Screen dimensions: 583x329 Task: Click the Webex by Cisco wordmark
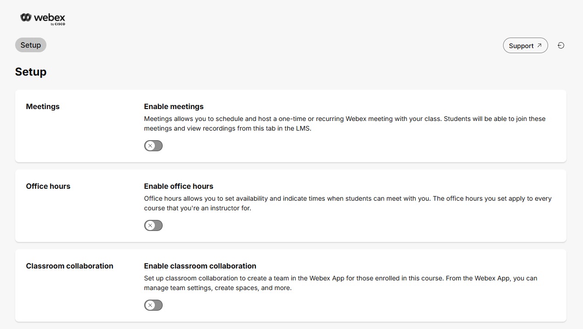point(48,17)
